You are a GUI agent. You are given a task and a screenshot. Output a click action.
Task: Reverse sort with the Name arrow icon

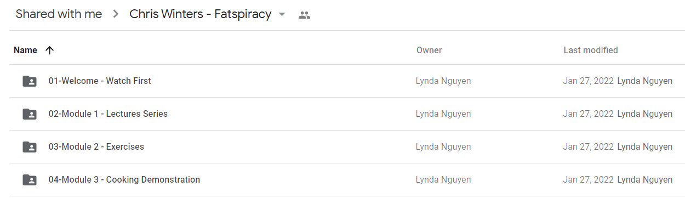[49, 50]
